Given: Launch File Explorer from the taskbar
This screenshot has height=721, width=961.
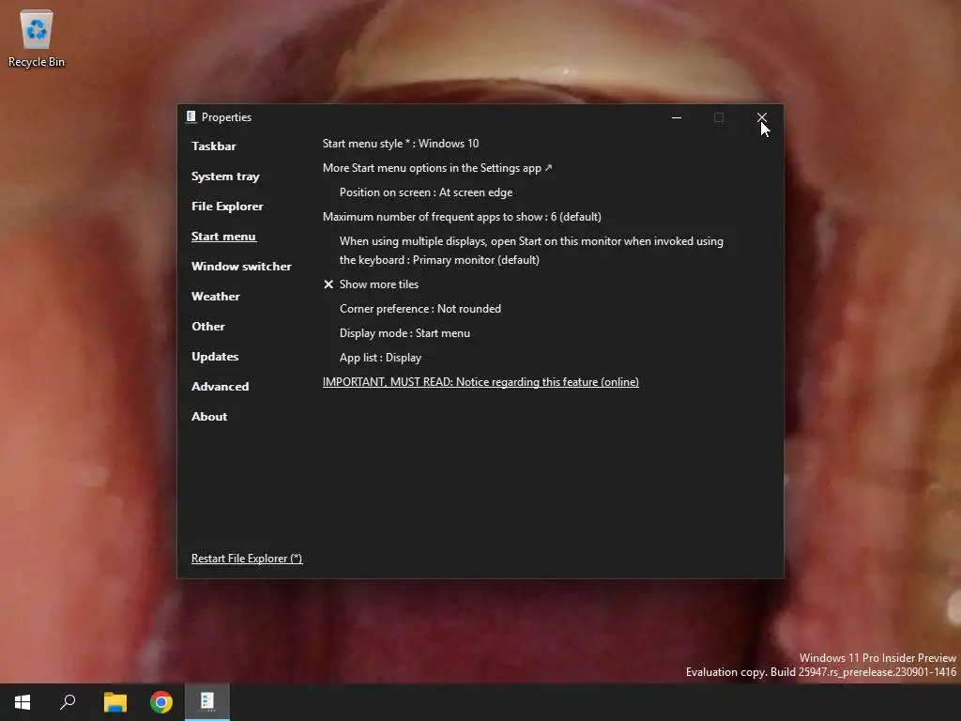Looking at the screenshot, I should click(x=115, y=702).
